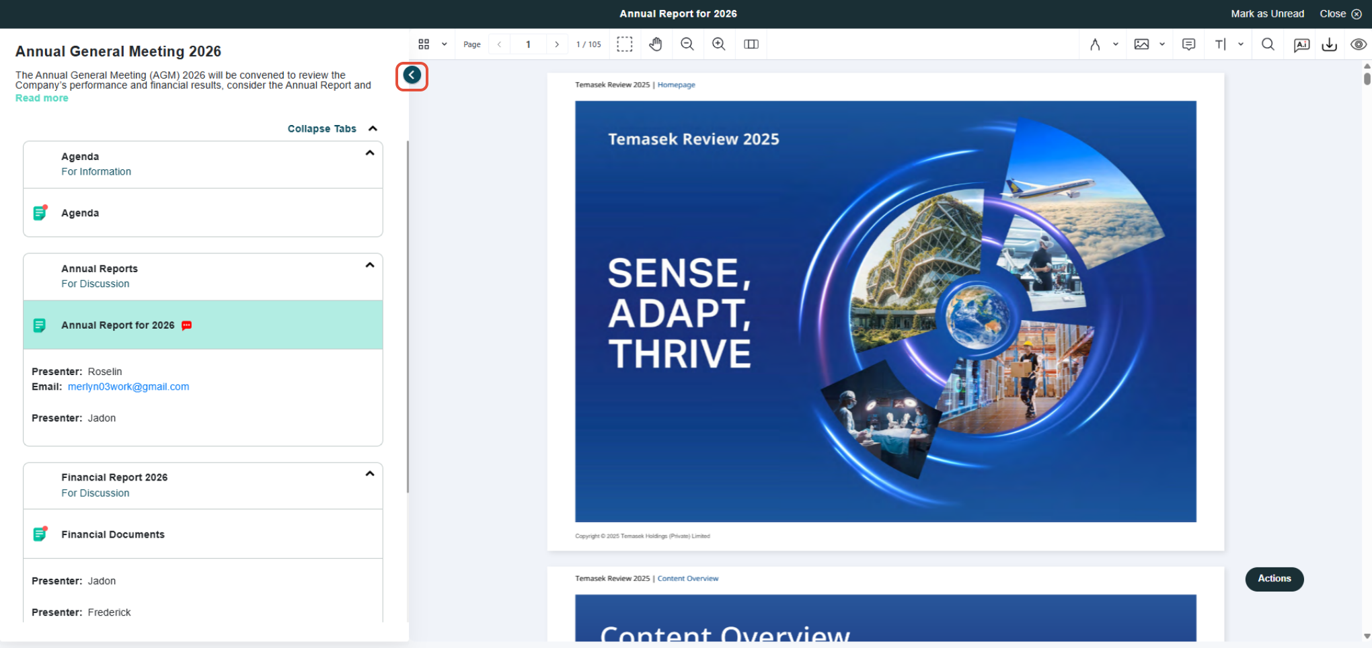
Task: Close the document viewer
Action: [1340, 13]
